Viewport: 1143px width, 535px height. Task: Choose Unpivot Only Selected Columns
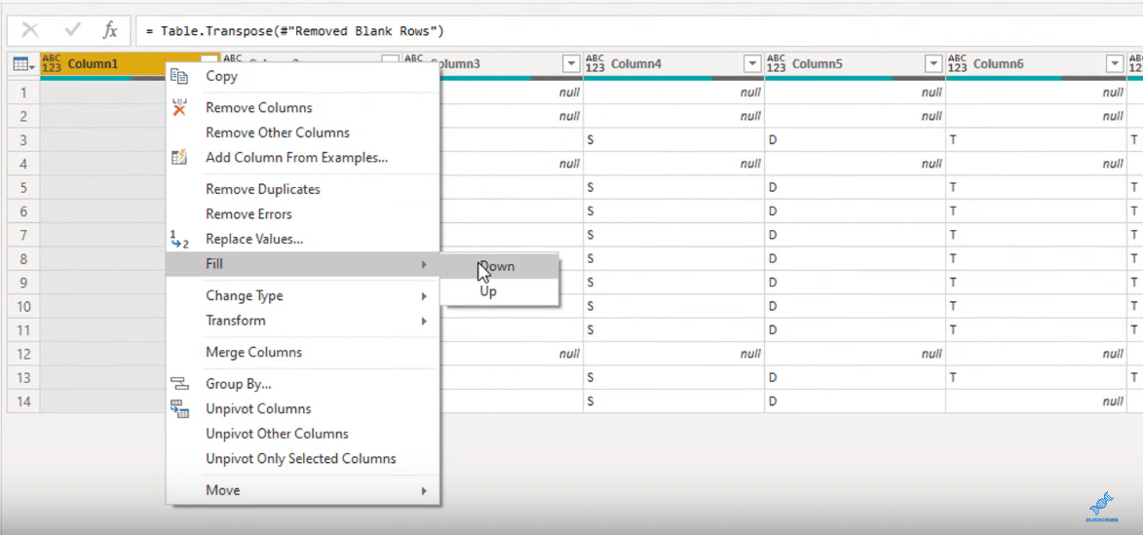302,458
